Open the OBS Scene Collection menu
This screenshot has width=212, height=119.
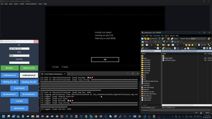[31, 4]
